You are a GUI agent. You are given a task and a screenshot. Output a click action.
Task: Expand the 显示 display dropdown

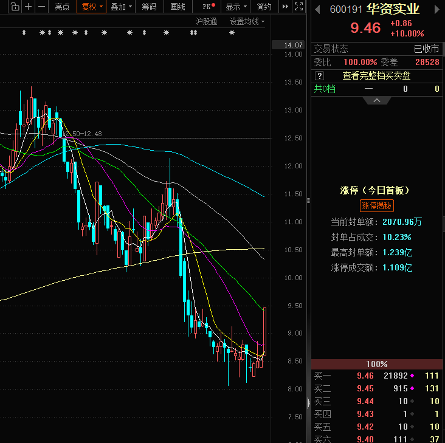pyautogui.click(x=236, y=6)
